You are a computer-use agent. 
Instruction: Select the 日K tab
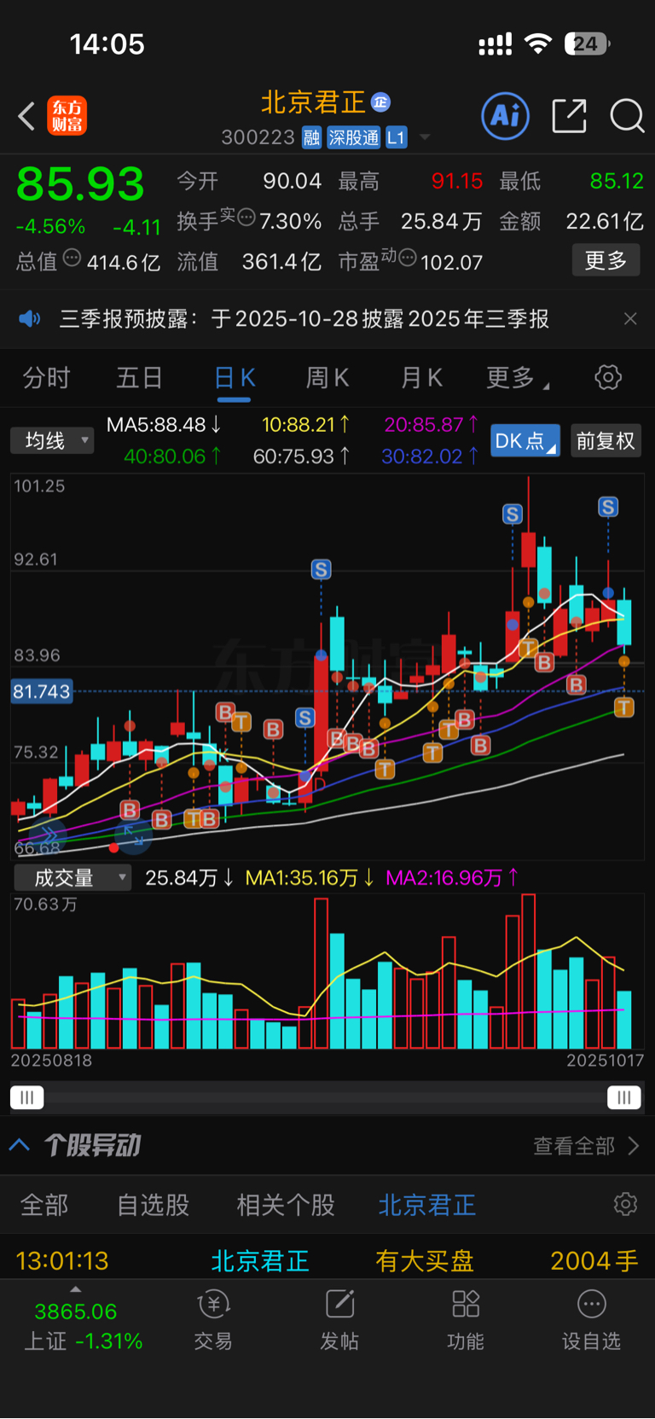tap(234, 377)
